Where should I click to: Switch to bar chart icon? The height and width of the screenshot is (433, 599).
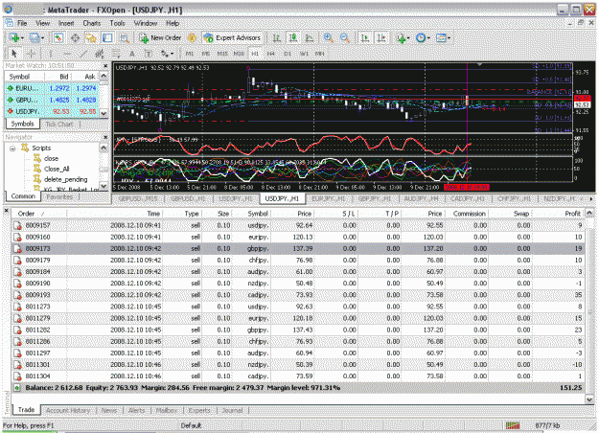click(277, 37)
